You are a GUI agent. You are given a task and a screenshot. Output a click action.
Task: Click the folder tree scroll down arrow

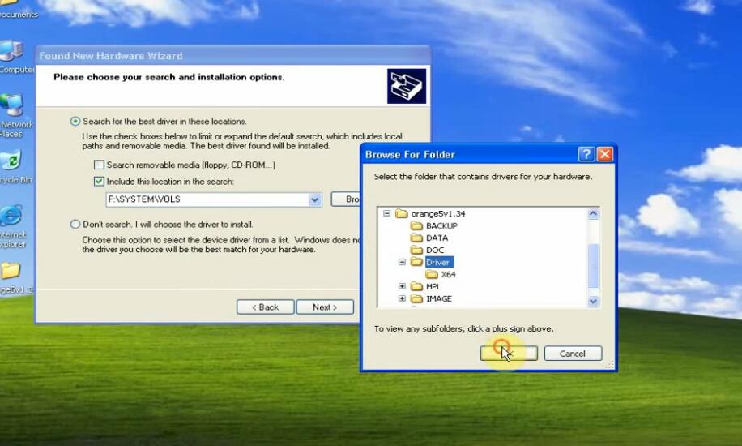tap(594, 302)
